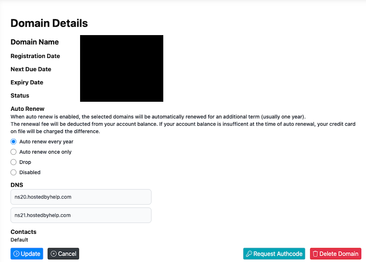Click the Request Authcode button text
The height and width of the screenshot is (262, 366).
(x=278, y=254)
